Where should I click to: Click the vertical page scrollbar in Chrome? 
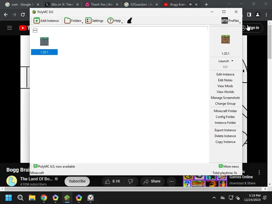pos(270,42)
